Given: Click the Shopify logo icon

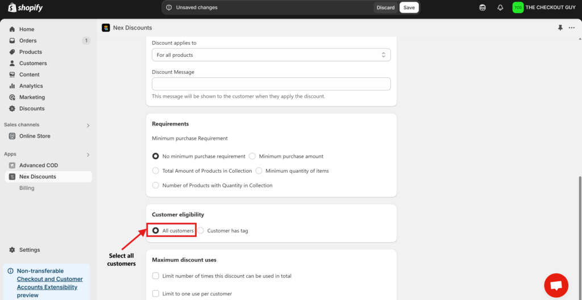Looking at the screenshot, I should 11,8.
